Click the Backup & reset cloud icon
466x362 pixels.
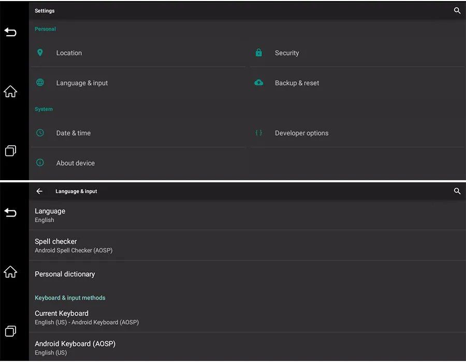259,83
